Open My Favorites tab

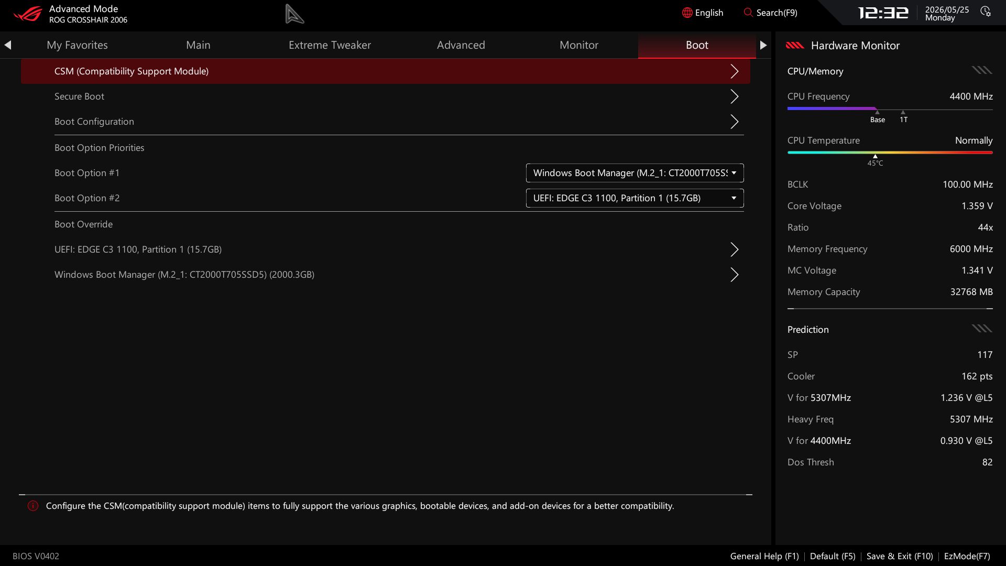pos(77,45)
